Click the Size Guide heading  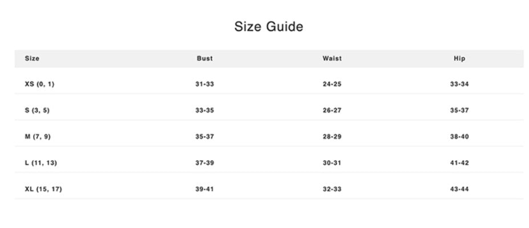[268, 27]
